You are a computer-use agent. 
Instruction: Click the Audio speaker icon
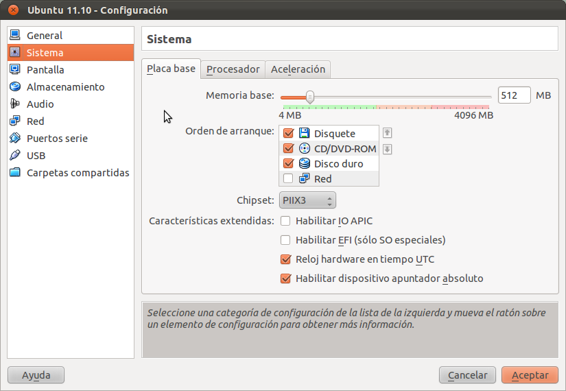[x=15, y=104]
